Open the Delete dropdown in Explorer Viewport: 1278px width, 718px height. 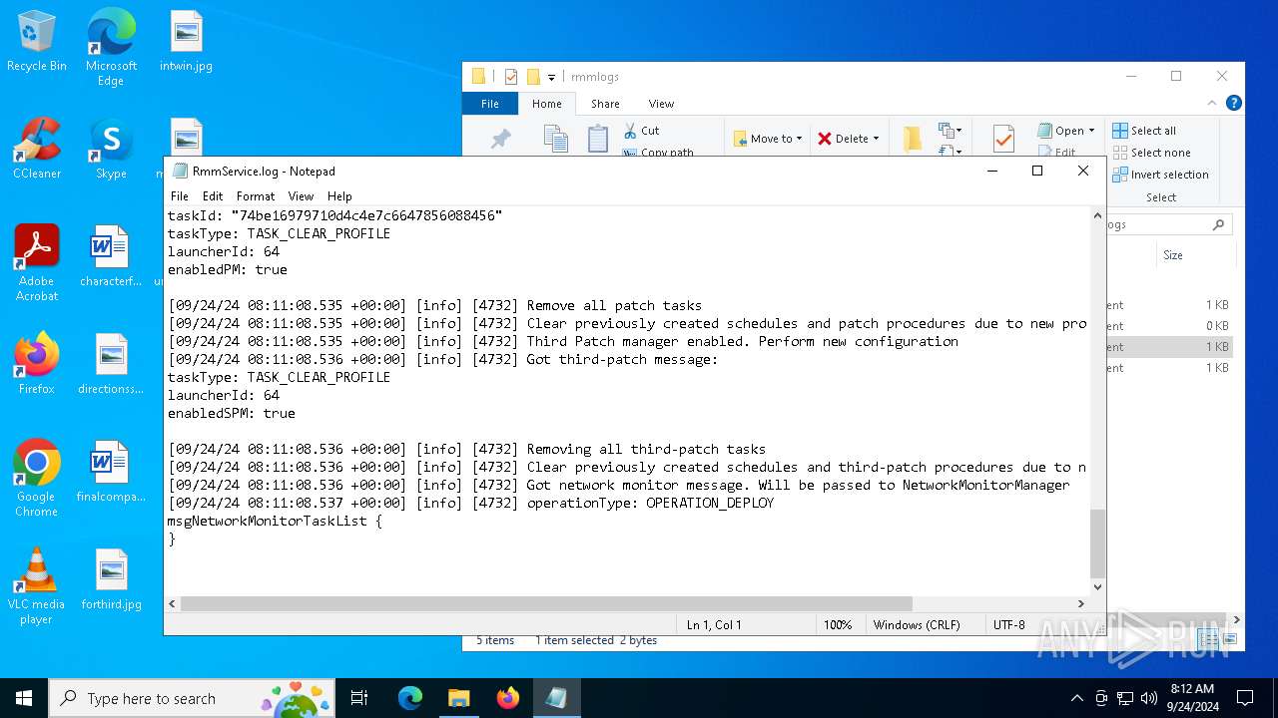(848, 139)
